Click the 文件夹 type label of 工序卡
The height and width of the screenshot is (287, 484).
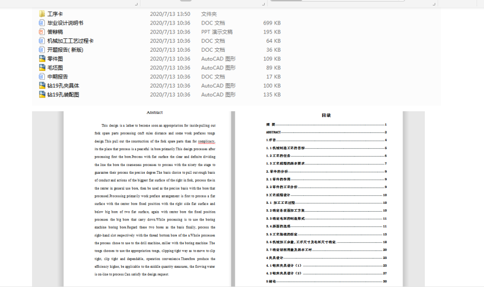click(x=209, y=14)
